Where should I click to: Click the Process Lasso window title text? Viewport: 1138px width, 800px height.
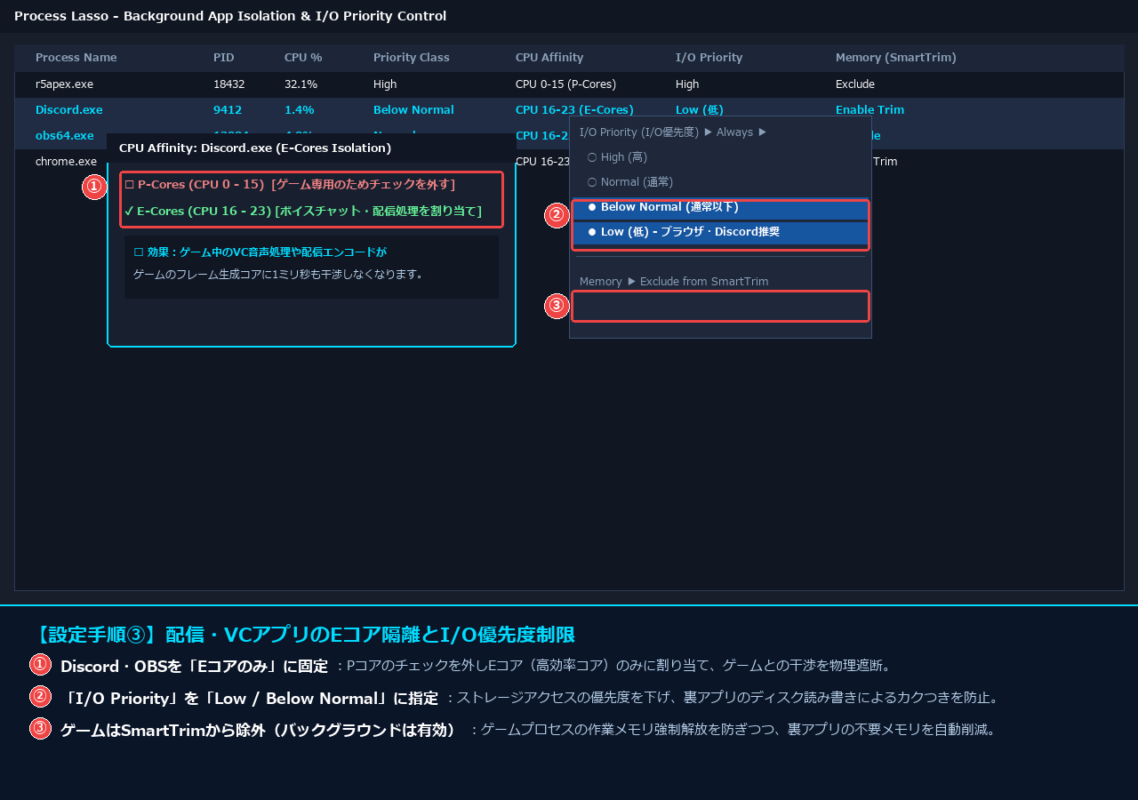pos(230,16)
